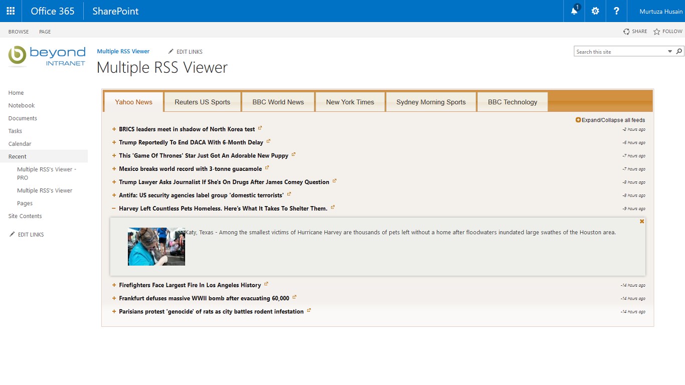Open Murtuza Husain account menu
Image resolution: width=685 pixels, height=385 pixels.
(661, 11)
